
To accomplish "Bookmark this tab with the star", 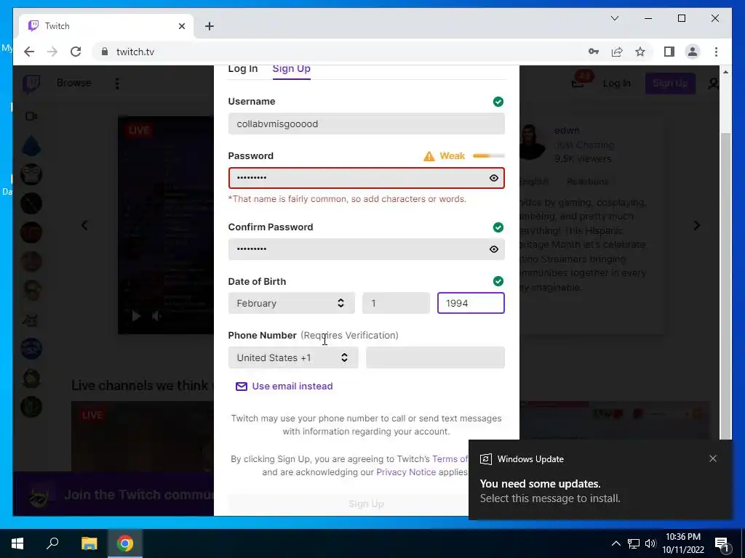I will [640, 52].
